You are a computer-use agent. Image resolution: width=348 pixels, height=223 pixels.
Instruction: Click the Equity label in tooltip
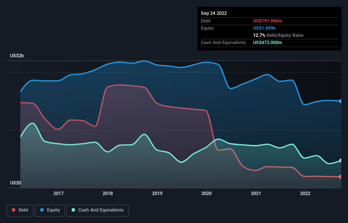pyautogui.click(x=207, y=28)
